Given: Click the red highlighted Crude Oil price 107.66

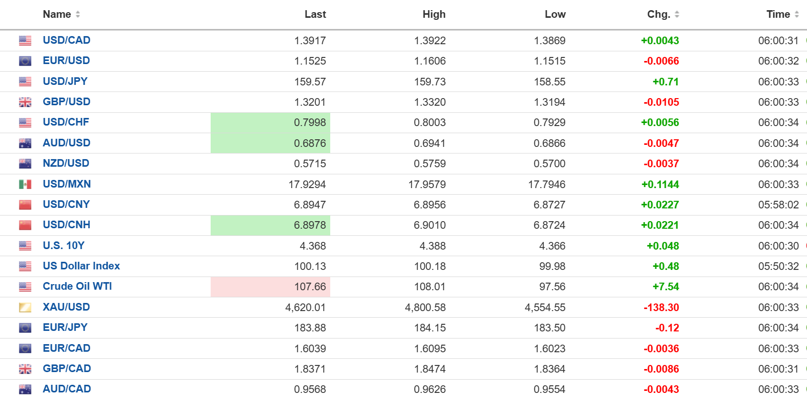Looking at the screenshot, I should click(x=309, y=287).
